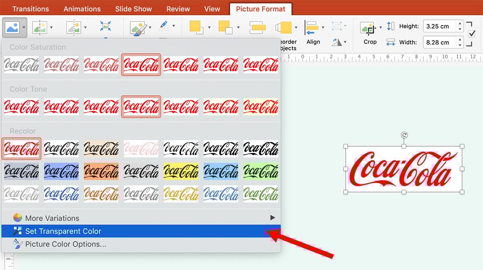Open the picture Quick Styles icon
The image size is (483, 270).
click(139, 28)
